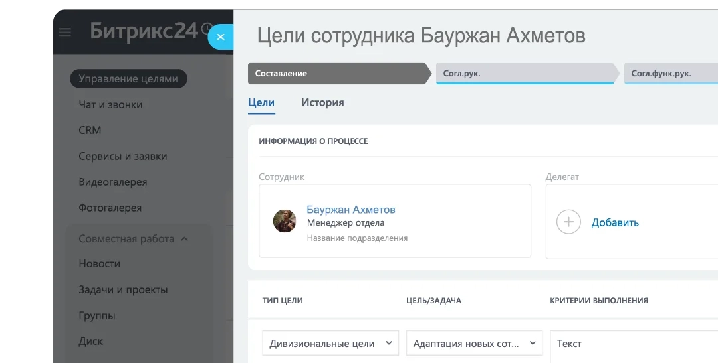
Task: Click ЦЕЛЬ/ЗАДАЧА column header
Action: [x=433, y=301]
